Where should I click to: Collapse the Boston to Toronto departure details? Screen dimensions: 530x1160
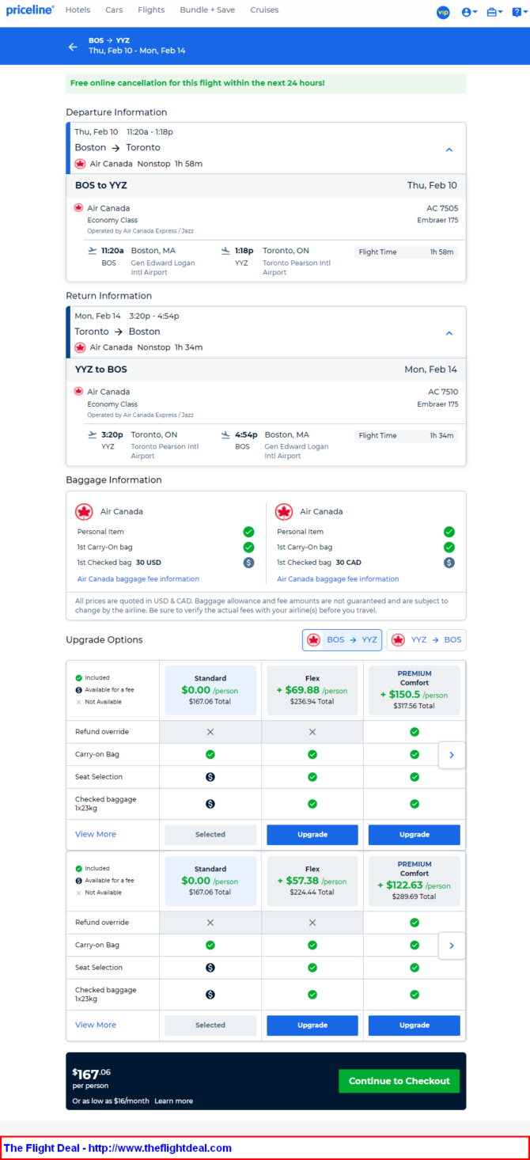[x=449, y=150]
